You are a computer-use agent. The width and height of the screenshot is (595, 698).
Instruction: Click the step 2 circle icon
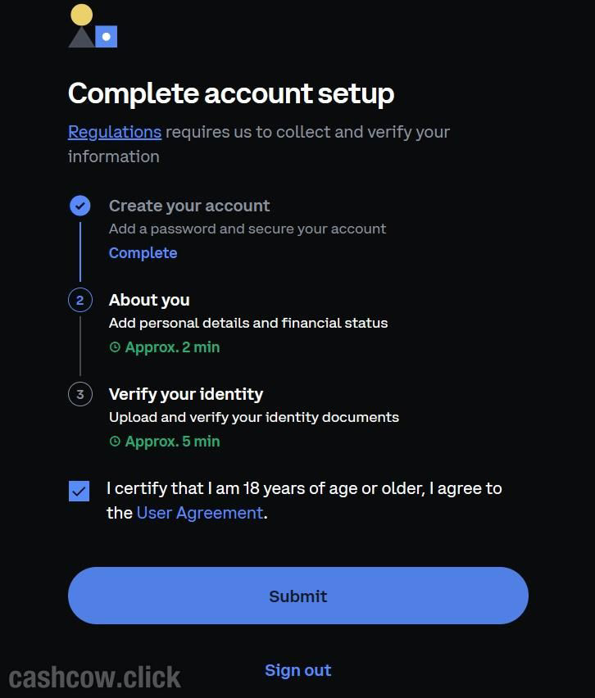pyautogui.click(x=79, y=300)
